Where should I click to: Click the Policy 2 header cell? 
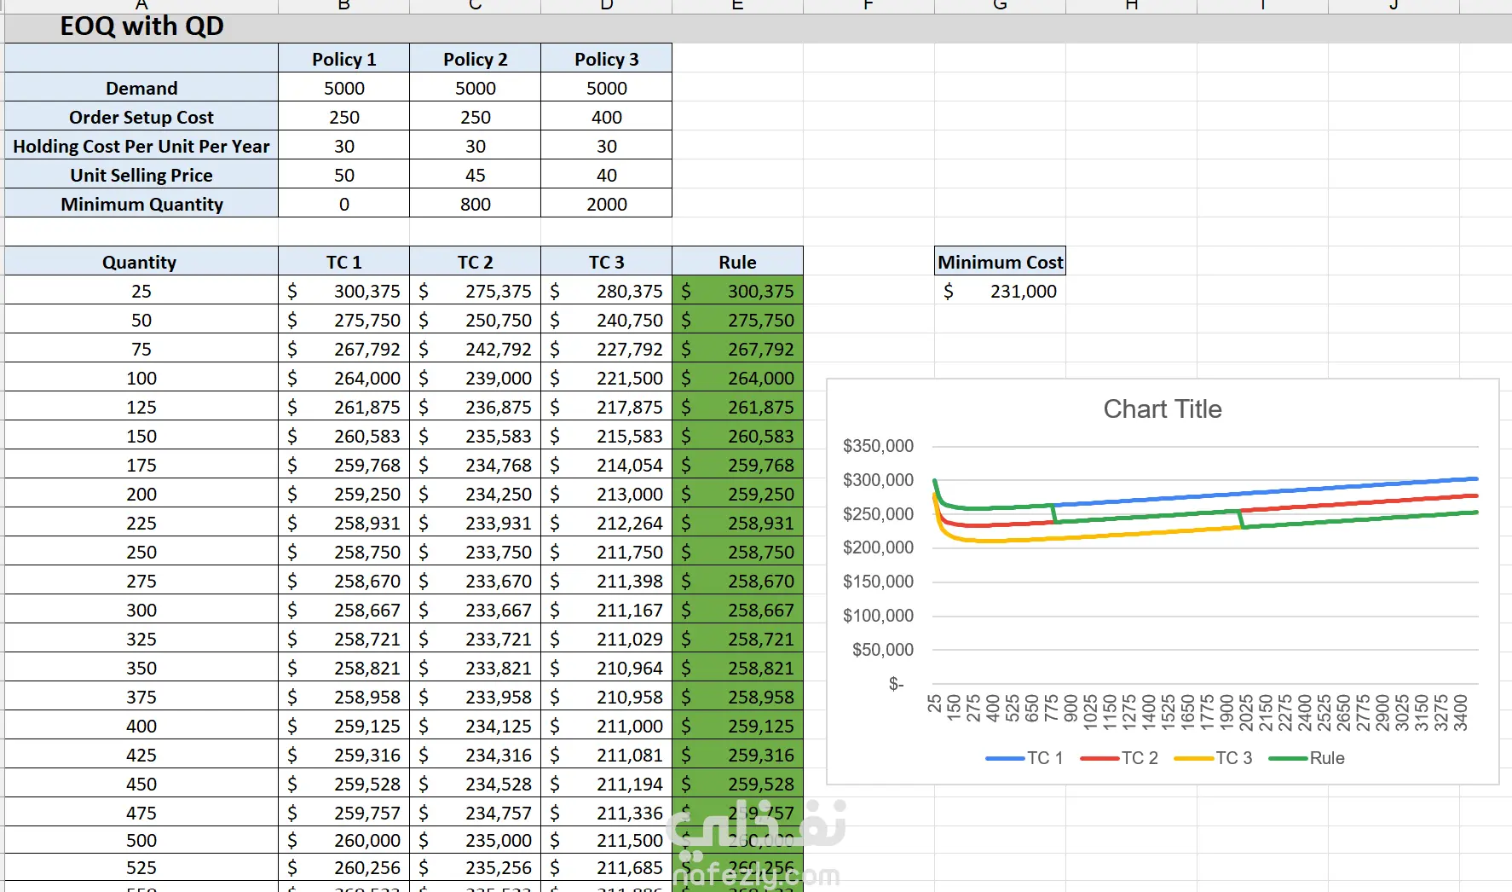pos(475,59)
